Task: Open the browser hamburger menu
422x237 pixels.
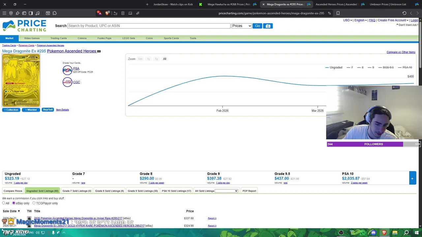Action: point(4,13)
